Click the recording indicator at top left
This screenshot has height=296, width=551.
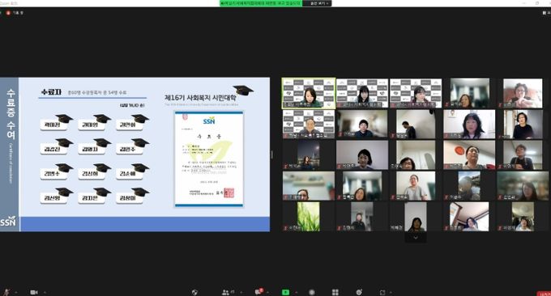(15, 13)
